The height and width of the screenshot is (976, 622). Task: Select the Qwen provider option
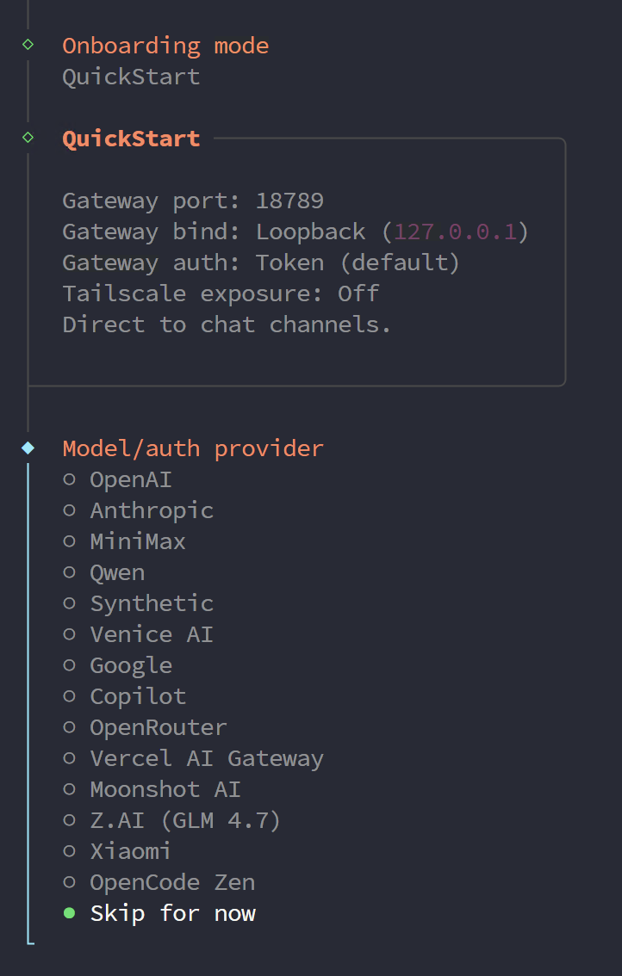[117, 571]
